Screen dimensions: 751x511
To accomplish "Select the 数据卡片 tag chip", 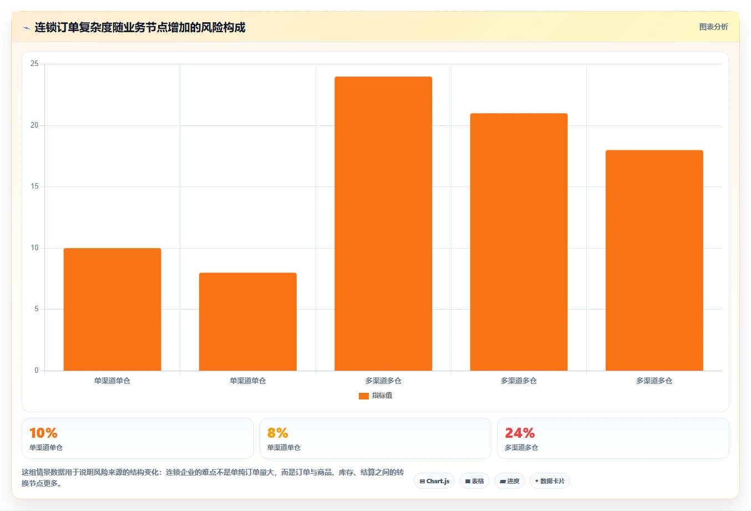I will click(x=550, y=481).
